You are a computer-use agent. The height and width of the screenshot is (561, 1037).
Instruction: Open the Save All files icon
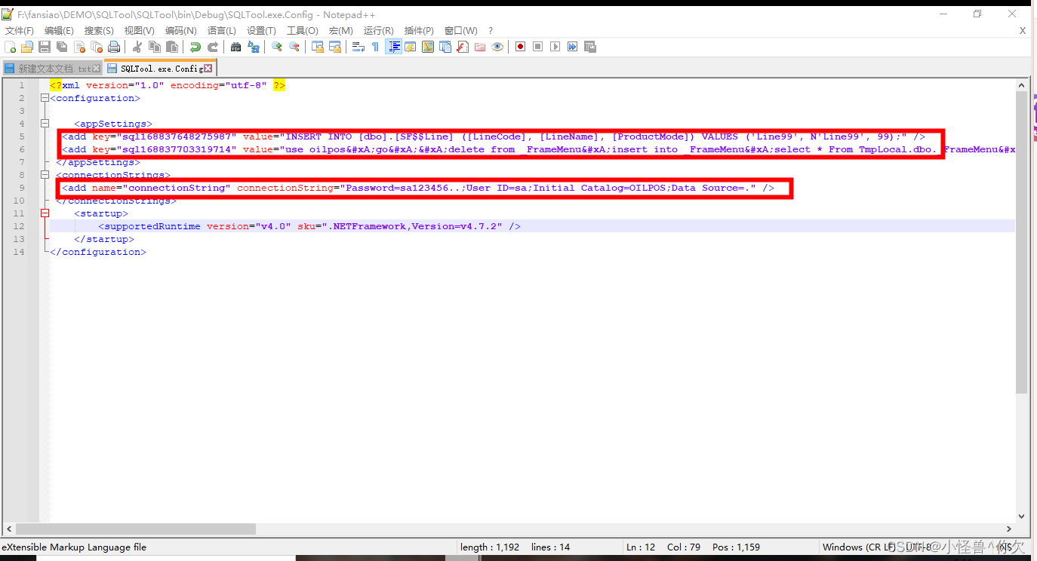(x=61, y=46)
